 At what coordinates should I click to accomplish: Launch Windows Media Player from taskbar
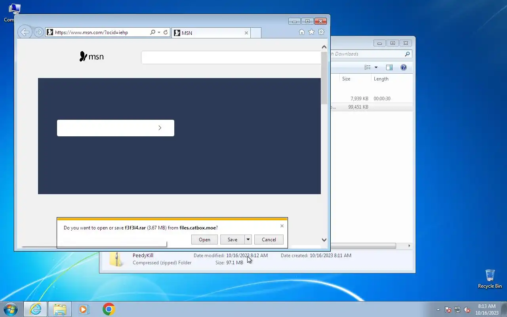coord(84,309)
